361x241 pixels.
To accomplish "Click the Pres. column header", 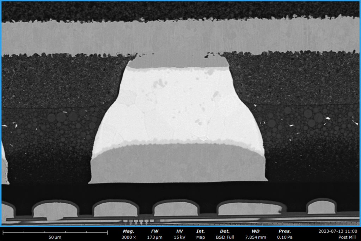I will [x=285, y=231].
